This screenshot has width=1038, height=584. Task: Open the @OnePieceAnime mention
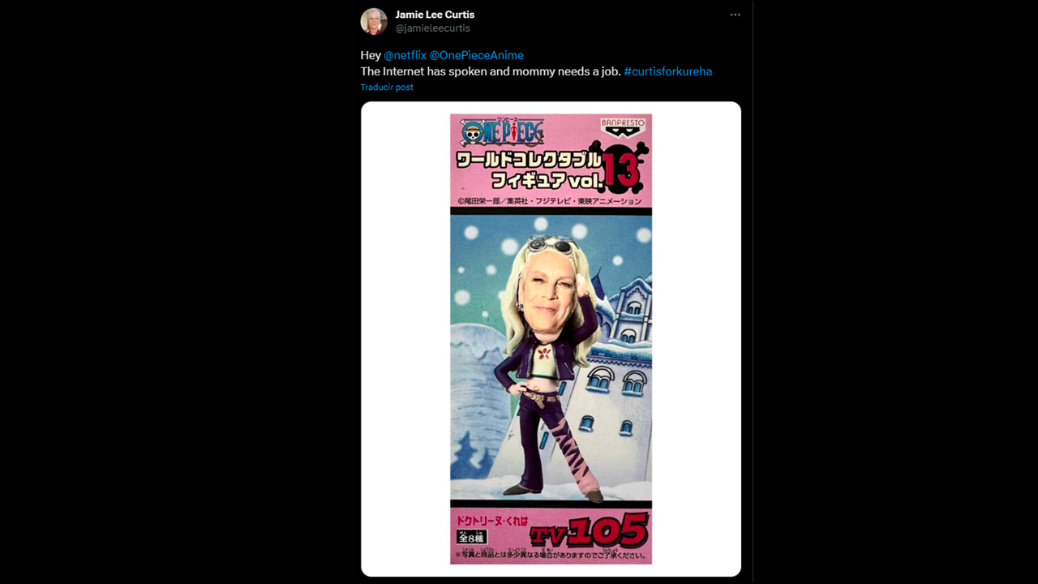point(477,55)
